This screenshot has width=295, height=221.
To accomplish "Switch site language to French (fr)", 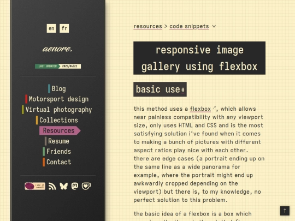I will pyautogui.click(x=64, y=28).
